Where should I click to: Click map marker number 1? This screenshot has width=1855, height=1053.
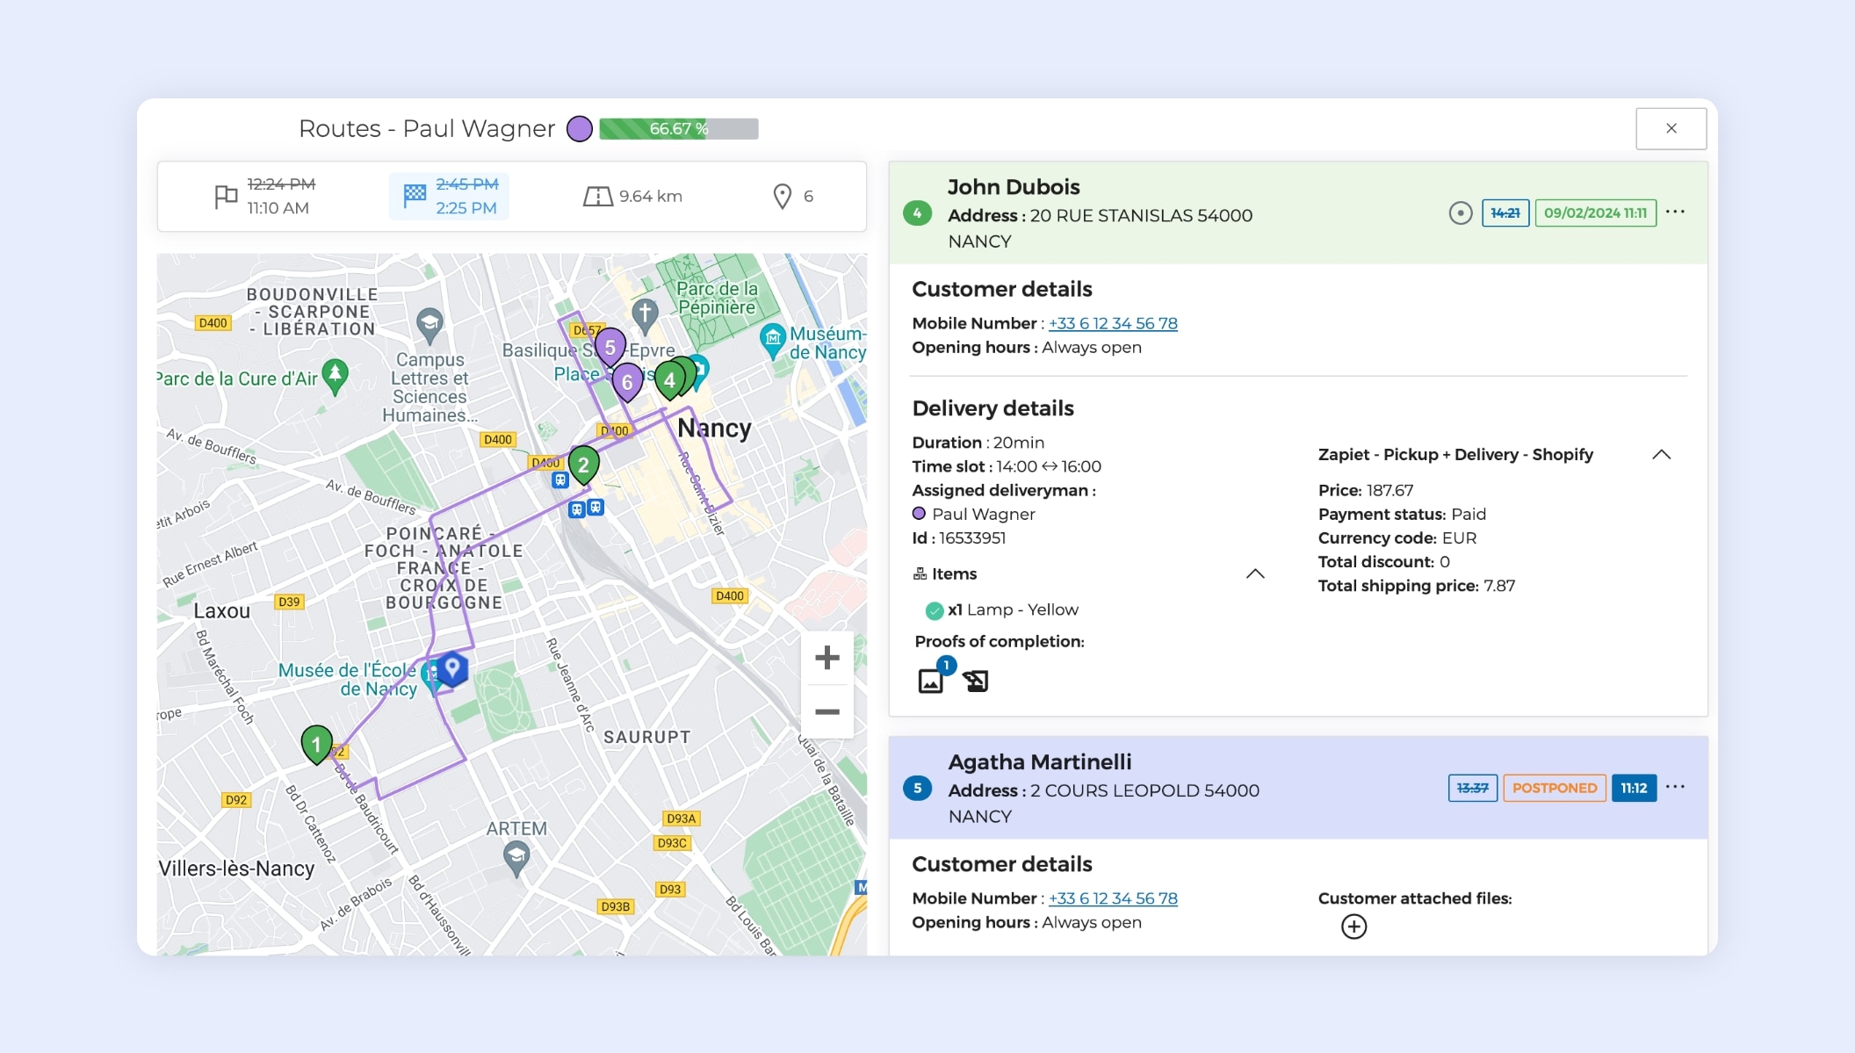(x=316, y=744)
